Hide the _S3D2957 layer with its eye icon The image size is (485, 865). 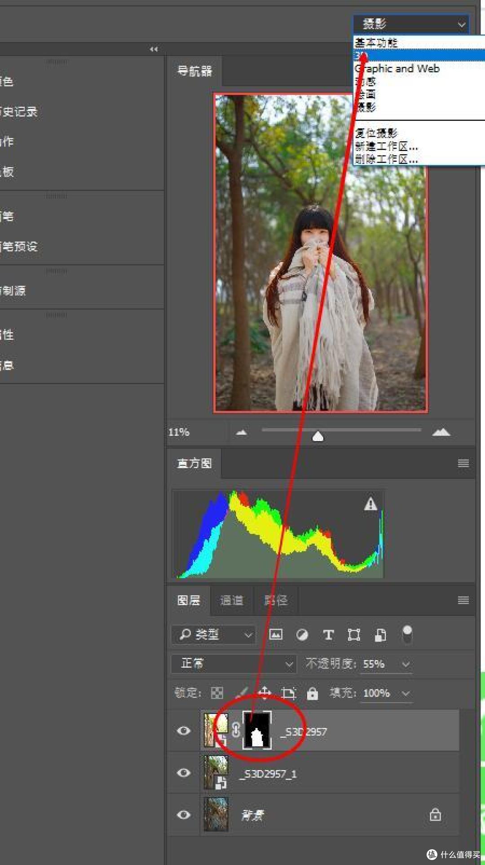[x=184, y=731]
